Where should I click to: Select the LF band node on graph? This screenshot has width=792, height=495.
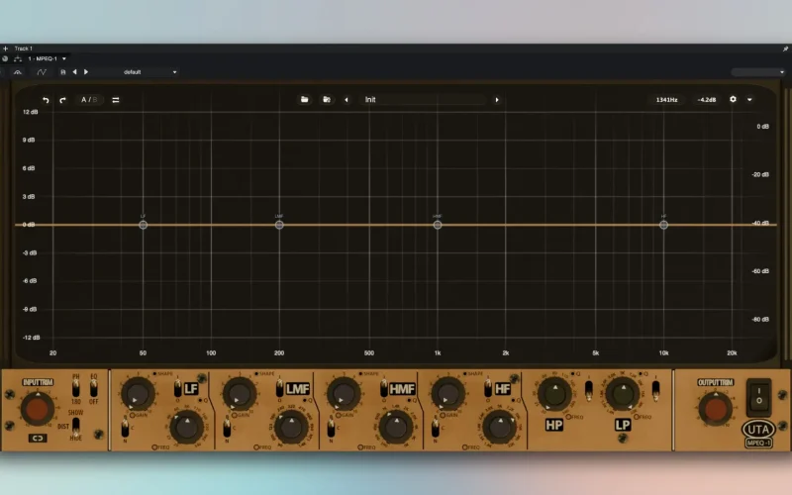(x=143, y=225)
